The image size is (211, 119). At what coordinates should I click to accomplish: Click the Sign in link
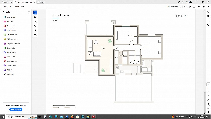tap(189, 2)
